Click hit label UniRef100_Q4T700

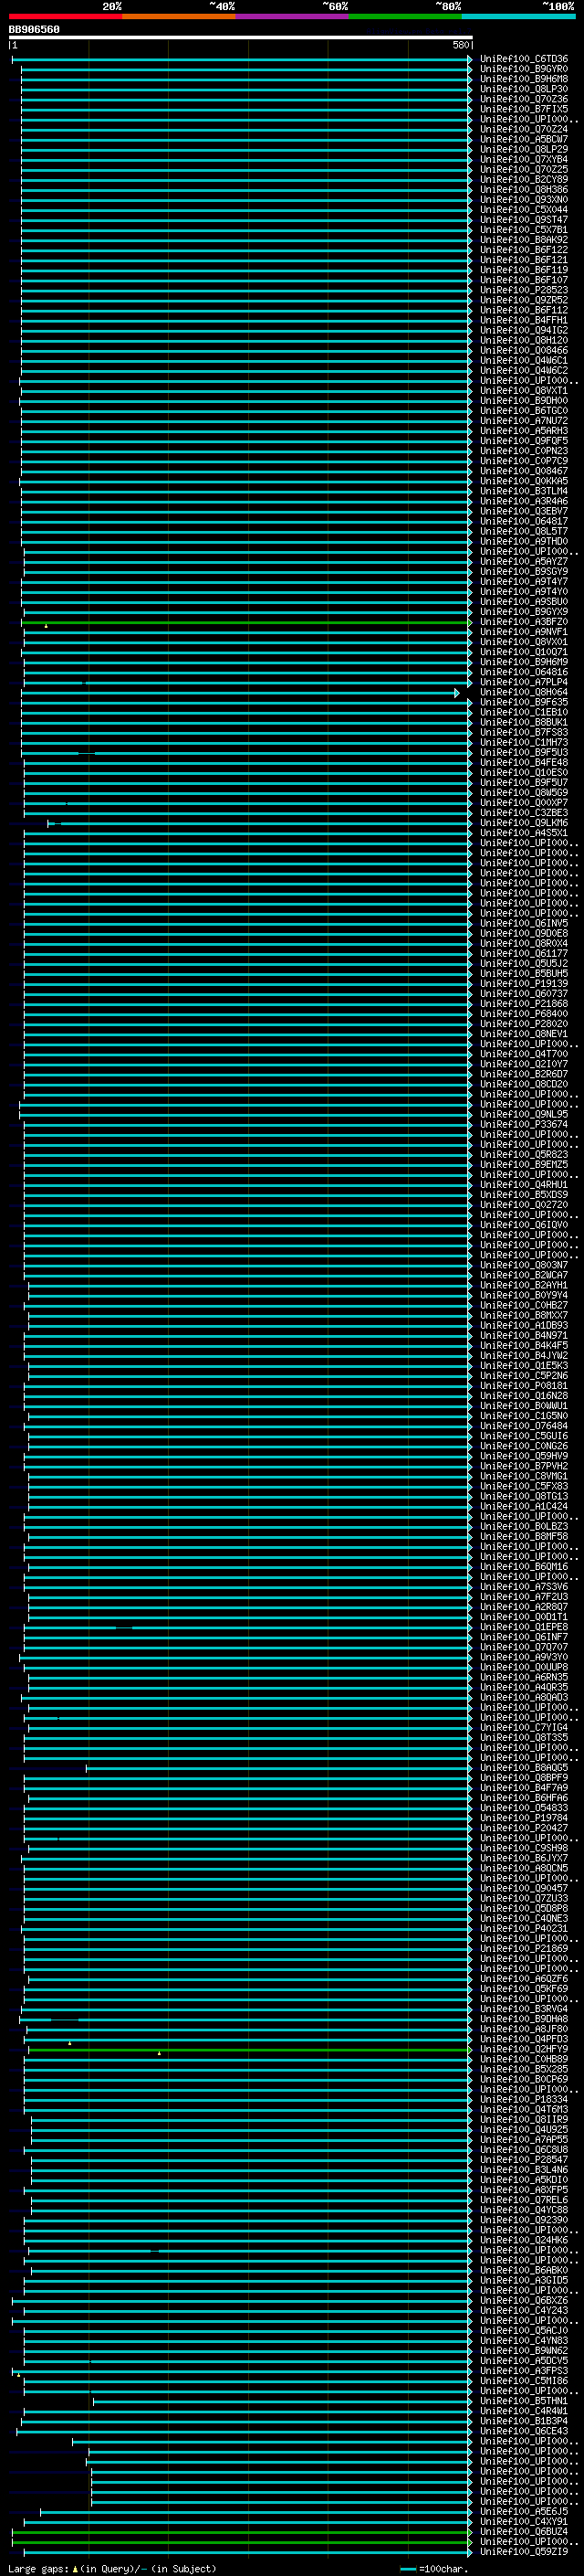pos(523,1054)
